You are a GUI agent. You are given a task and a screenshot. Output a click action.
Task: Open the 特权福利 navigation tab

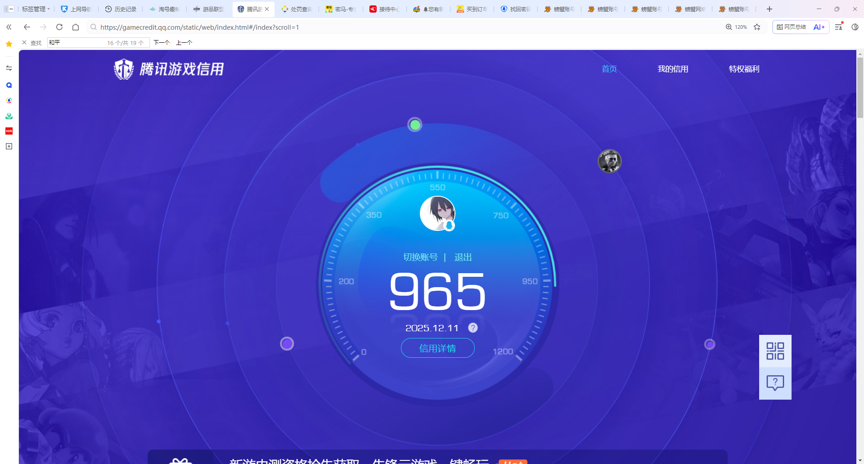click(744, 69)
